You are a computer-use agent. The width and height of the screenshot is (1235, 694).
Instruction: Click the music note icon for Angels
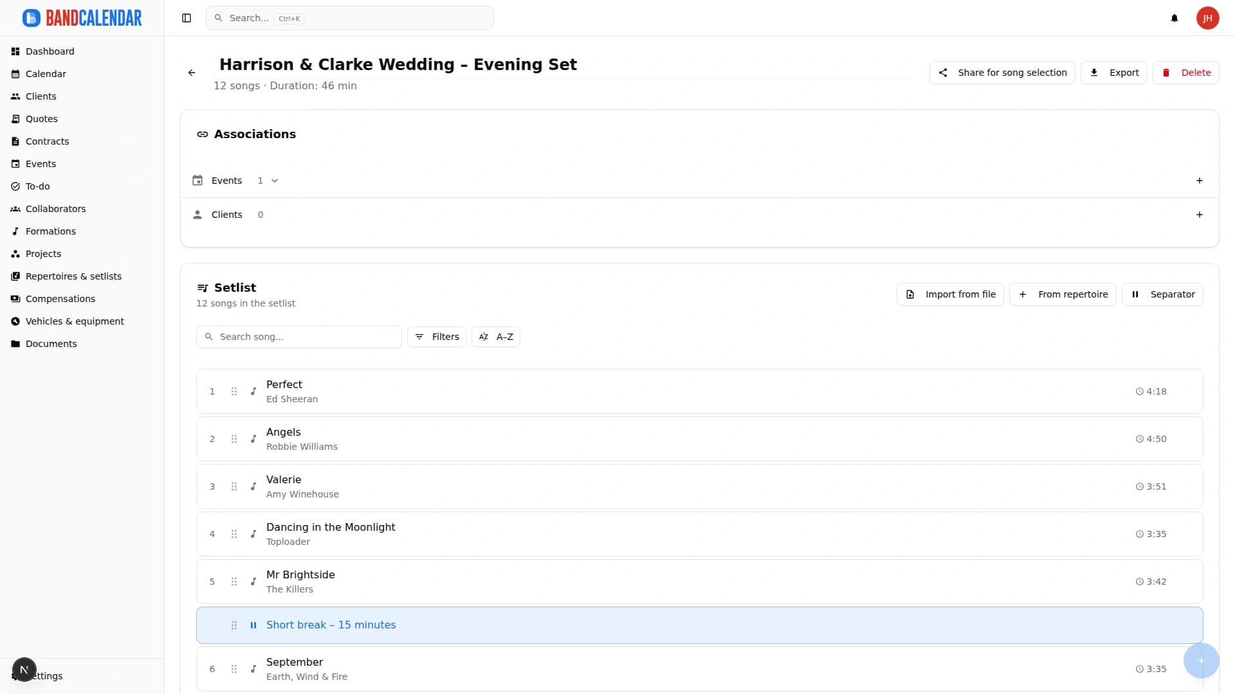pyautogui.click(x=253, y=439)
